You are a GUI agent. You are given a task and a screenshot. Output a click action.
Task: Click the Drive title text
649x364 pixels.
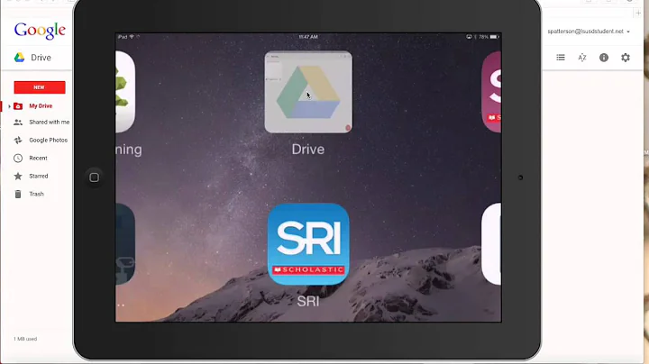41,58
